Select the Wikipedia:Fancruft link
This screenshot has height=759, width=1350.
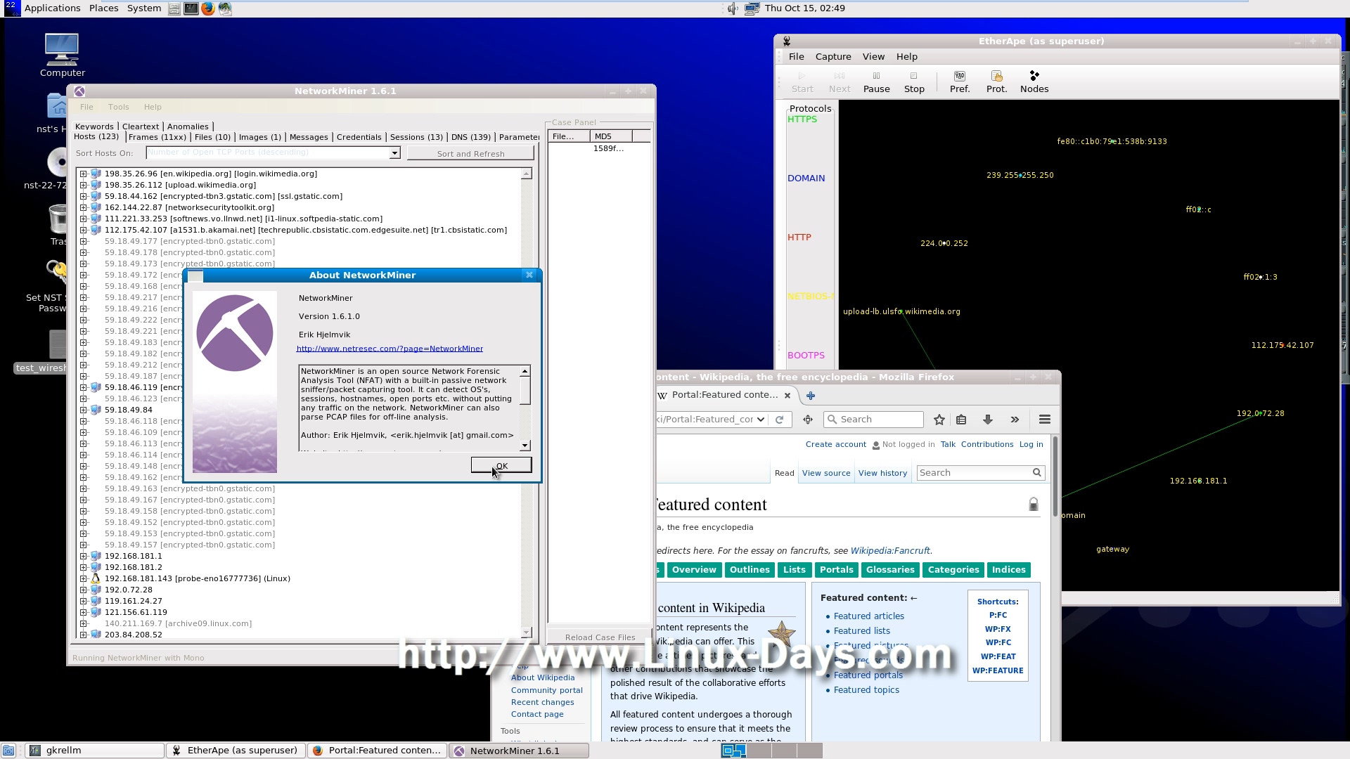coord(889,551)
